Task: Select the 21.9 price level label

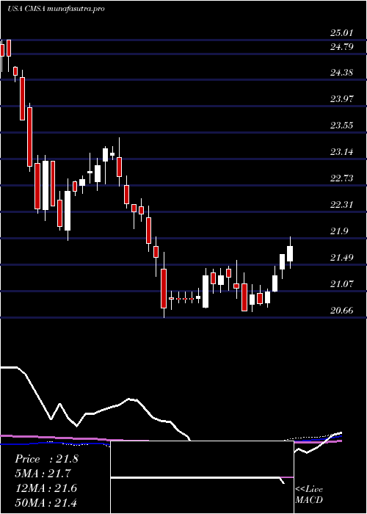Action: point(339,231)
